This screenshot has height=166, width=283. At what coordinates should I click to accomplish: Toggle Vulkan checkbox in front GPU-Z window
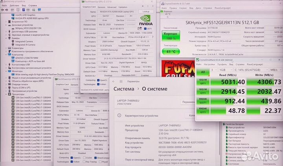(x=98, y=84)
